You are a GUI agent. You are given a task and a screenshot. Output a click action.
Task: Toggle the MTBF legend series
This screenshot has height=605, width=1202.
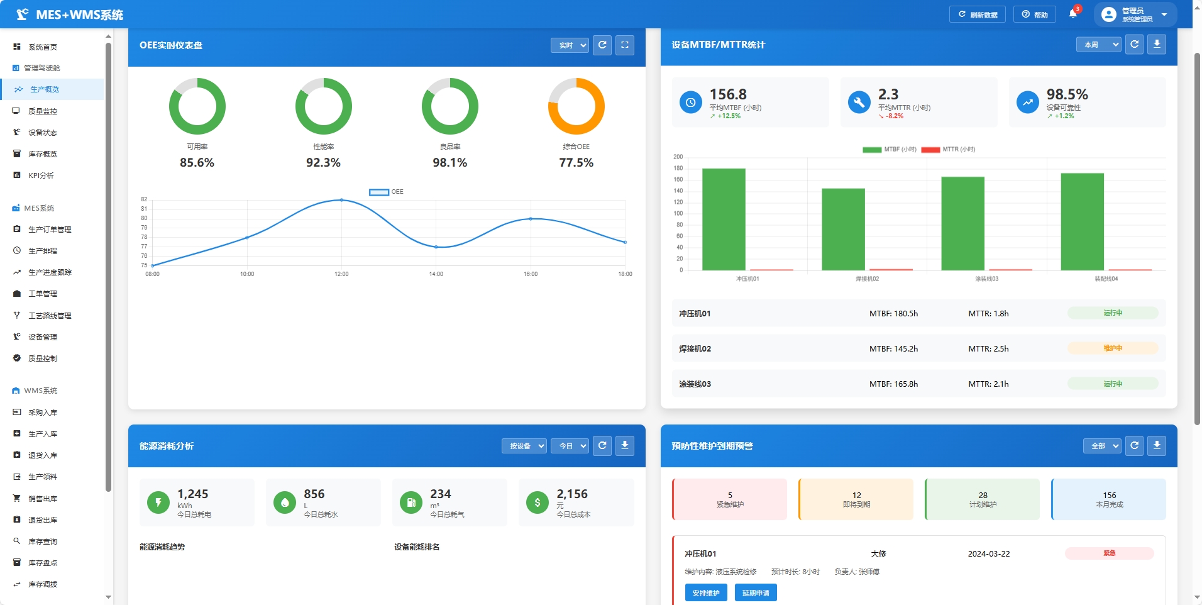pos(889,150)
